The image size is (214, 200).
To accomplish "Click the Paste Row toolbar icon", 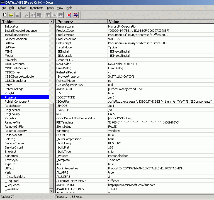I will coord(60,15).
